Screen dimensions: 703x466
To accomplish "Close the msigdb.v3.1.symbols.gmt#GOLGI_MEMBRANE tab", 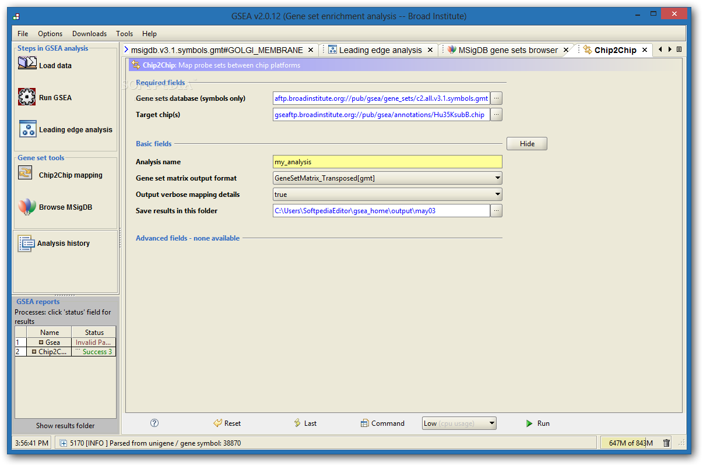I will point(311,50).
